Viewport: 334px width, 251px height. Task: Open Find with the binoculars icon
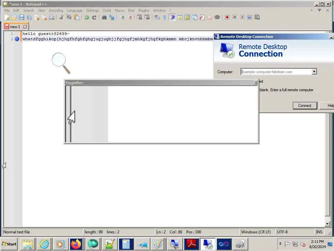point(104,18)
